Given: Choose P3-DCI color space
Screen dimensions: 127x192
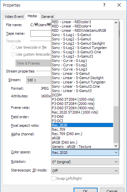Looking at the screenshot, I should pyautogui.click(x=82, y=121).
